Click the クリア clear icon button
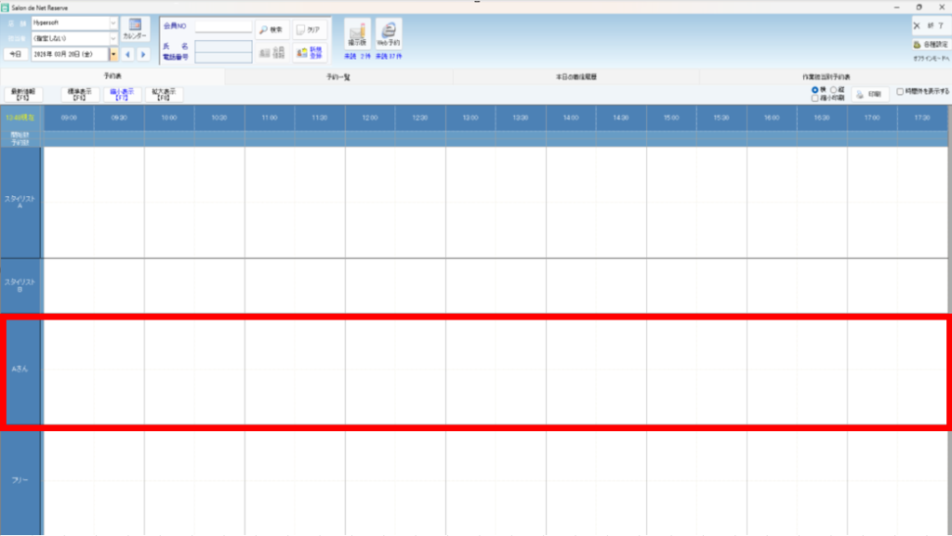 pos(309,29)
